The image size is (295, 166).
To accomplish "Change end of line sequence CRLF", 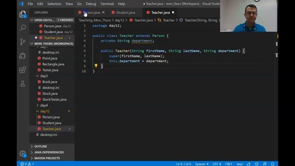I will 229,164.
